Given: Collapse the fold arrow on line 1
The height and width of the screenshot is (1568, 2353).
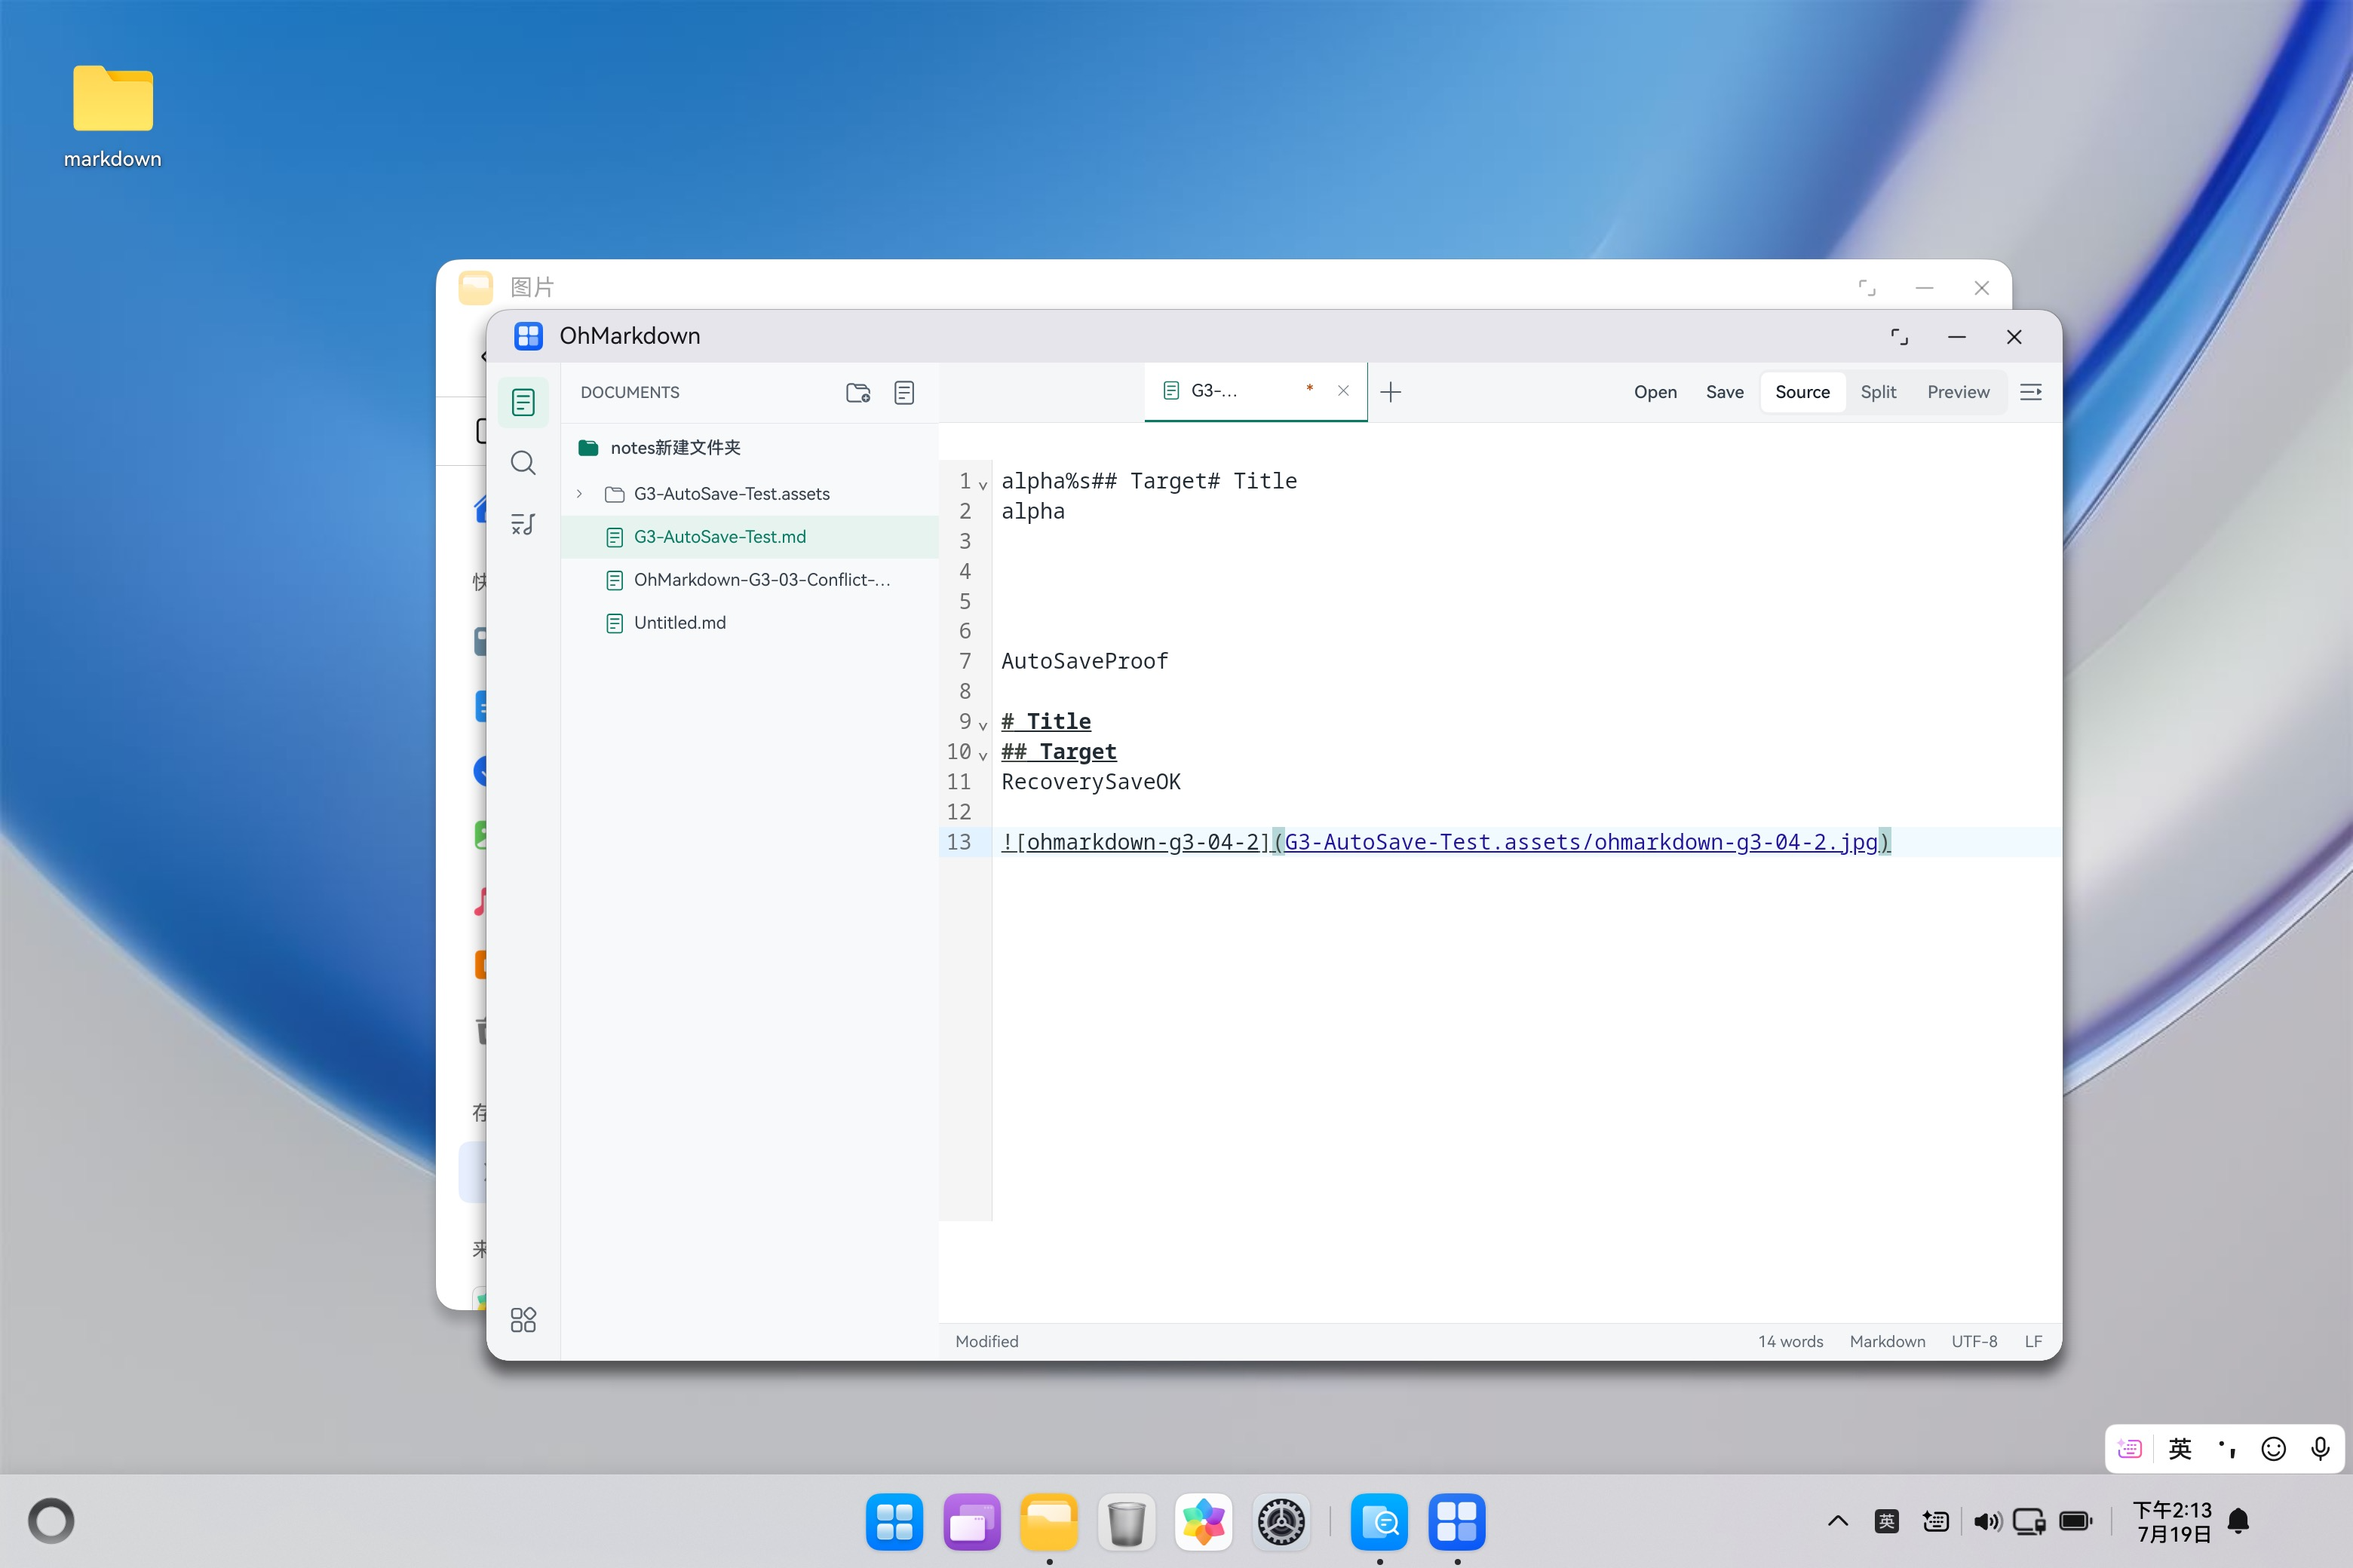Looking at the screenshot, I should (983, 485).
